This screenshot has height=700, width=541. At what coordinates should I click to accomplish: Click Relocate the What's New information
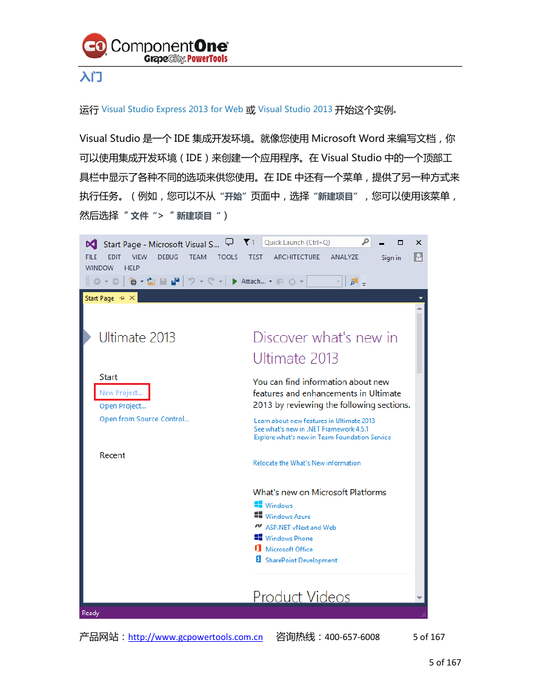pos(307,463)
